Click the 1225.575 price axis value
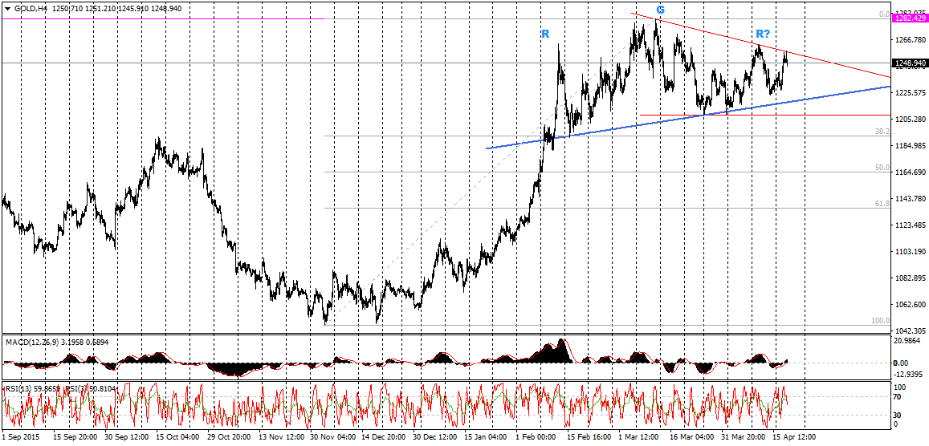Viewport: 929px width, 446px height. pyautogui.click(x=909, y=93)
